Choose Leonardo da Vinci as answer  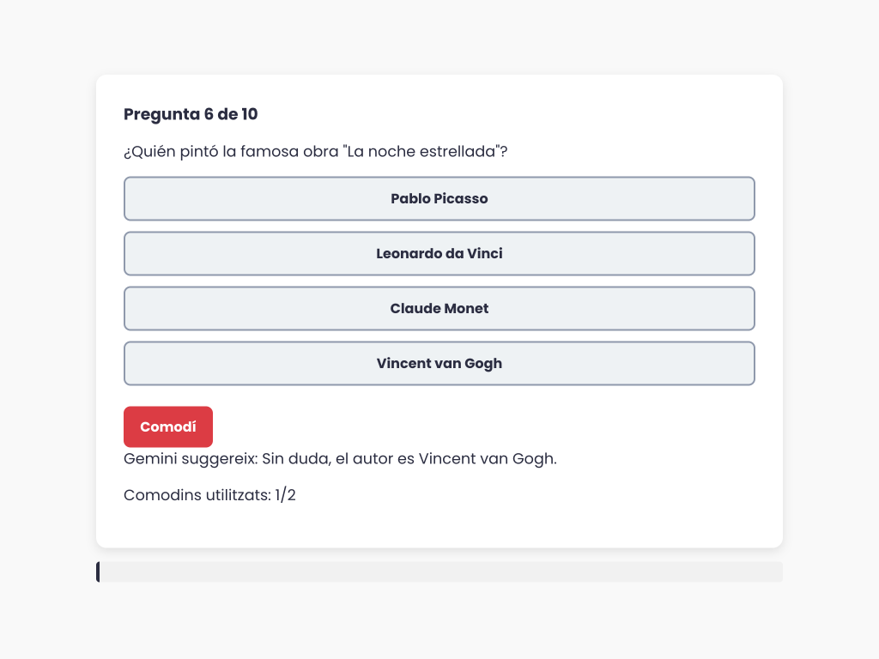tap(439, 254)
